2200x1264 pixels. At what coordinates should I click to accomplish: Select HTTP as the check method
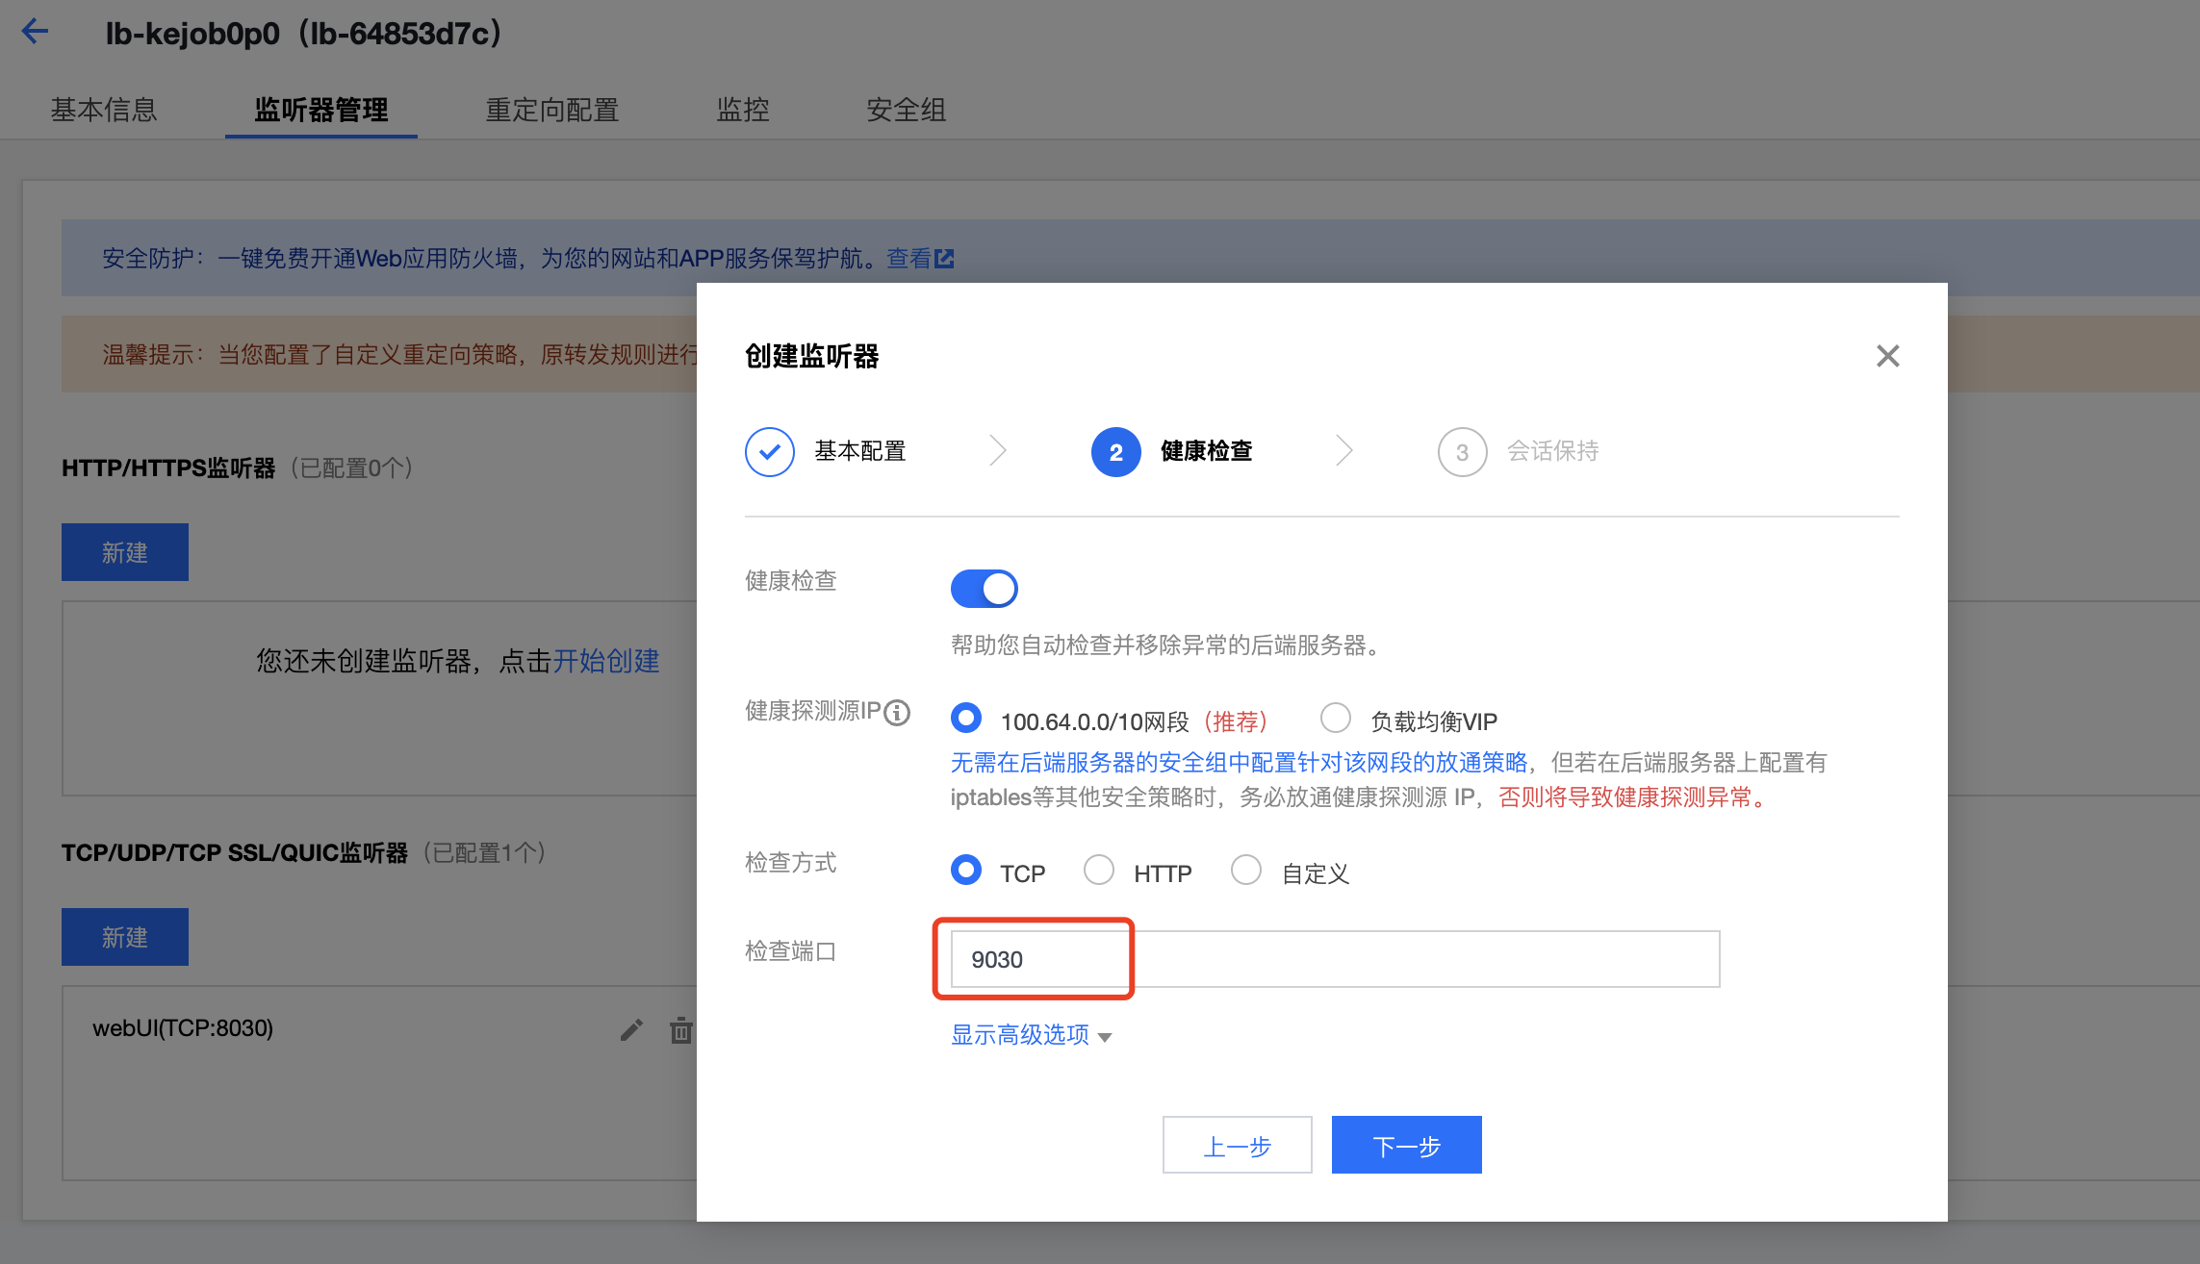pos(1099,871)
